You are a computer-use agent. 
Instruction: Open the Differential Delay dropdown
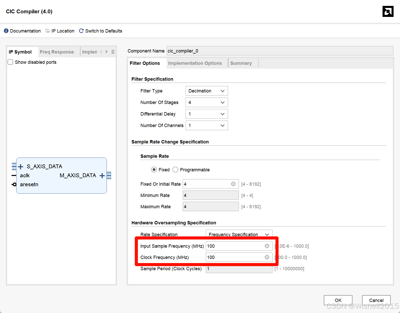coord(207,114)
